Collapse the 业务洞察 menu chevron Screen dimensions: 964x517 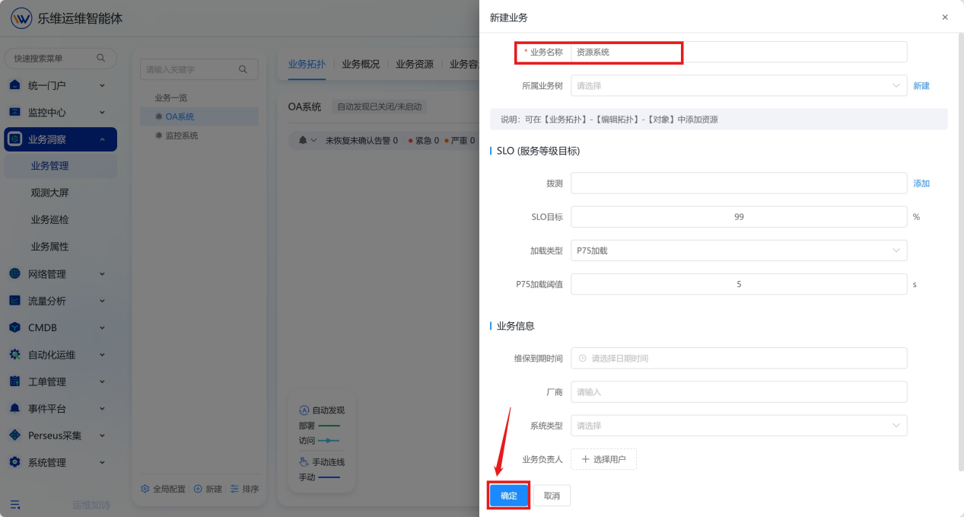[x=103, y=139]
